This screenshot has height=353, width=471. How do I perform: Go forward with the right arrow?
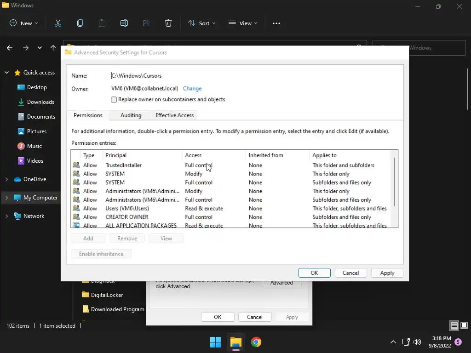(x=26, y=48)
